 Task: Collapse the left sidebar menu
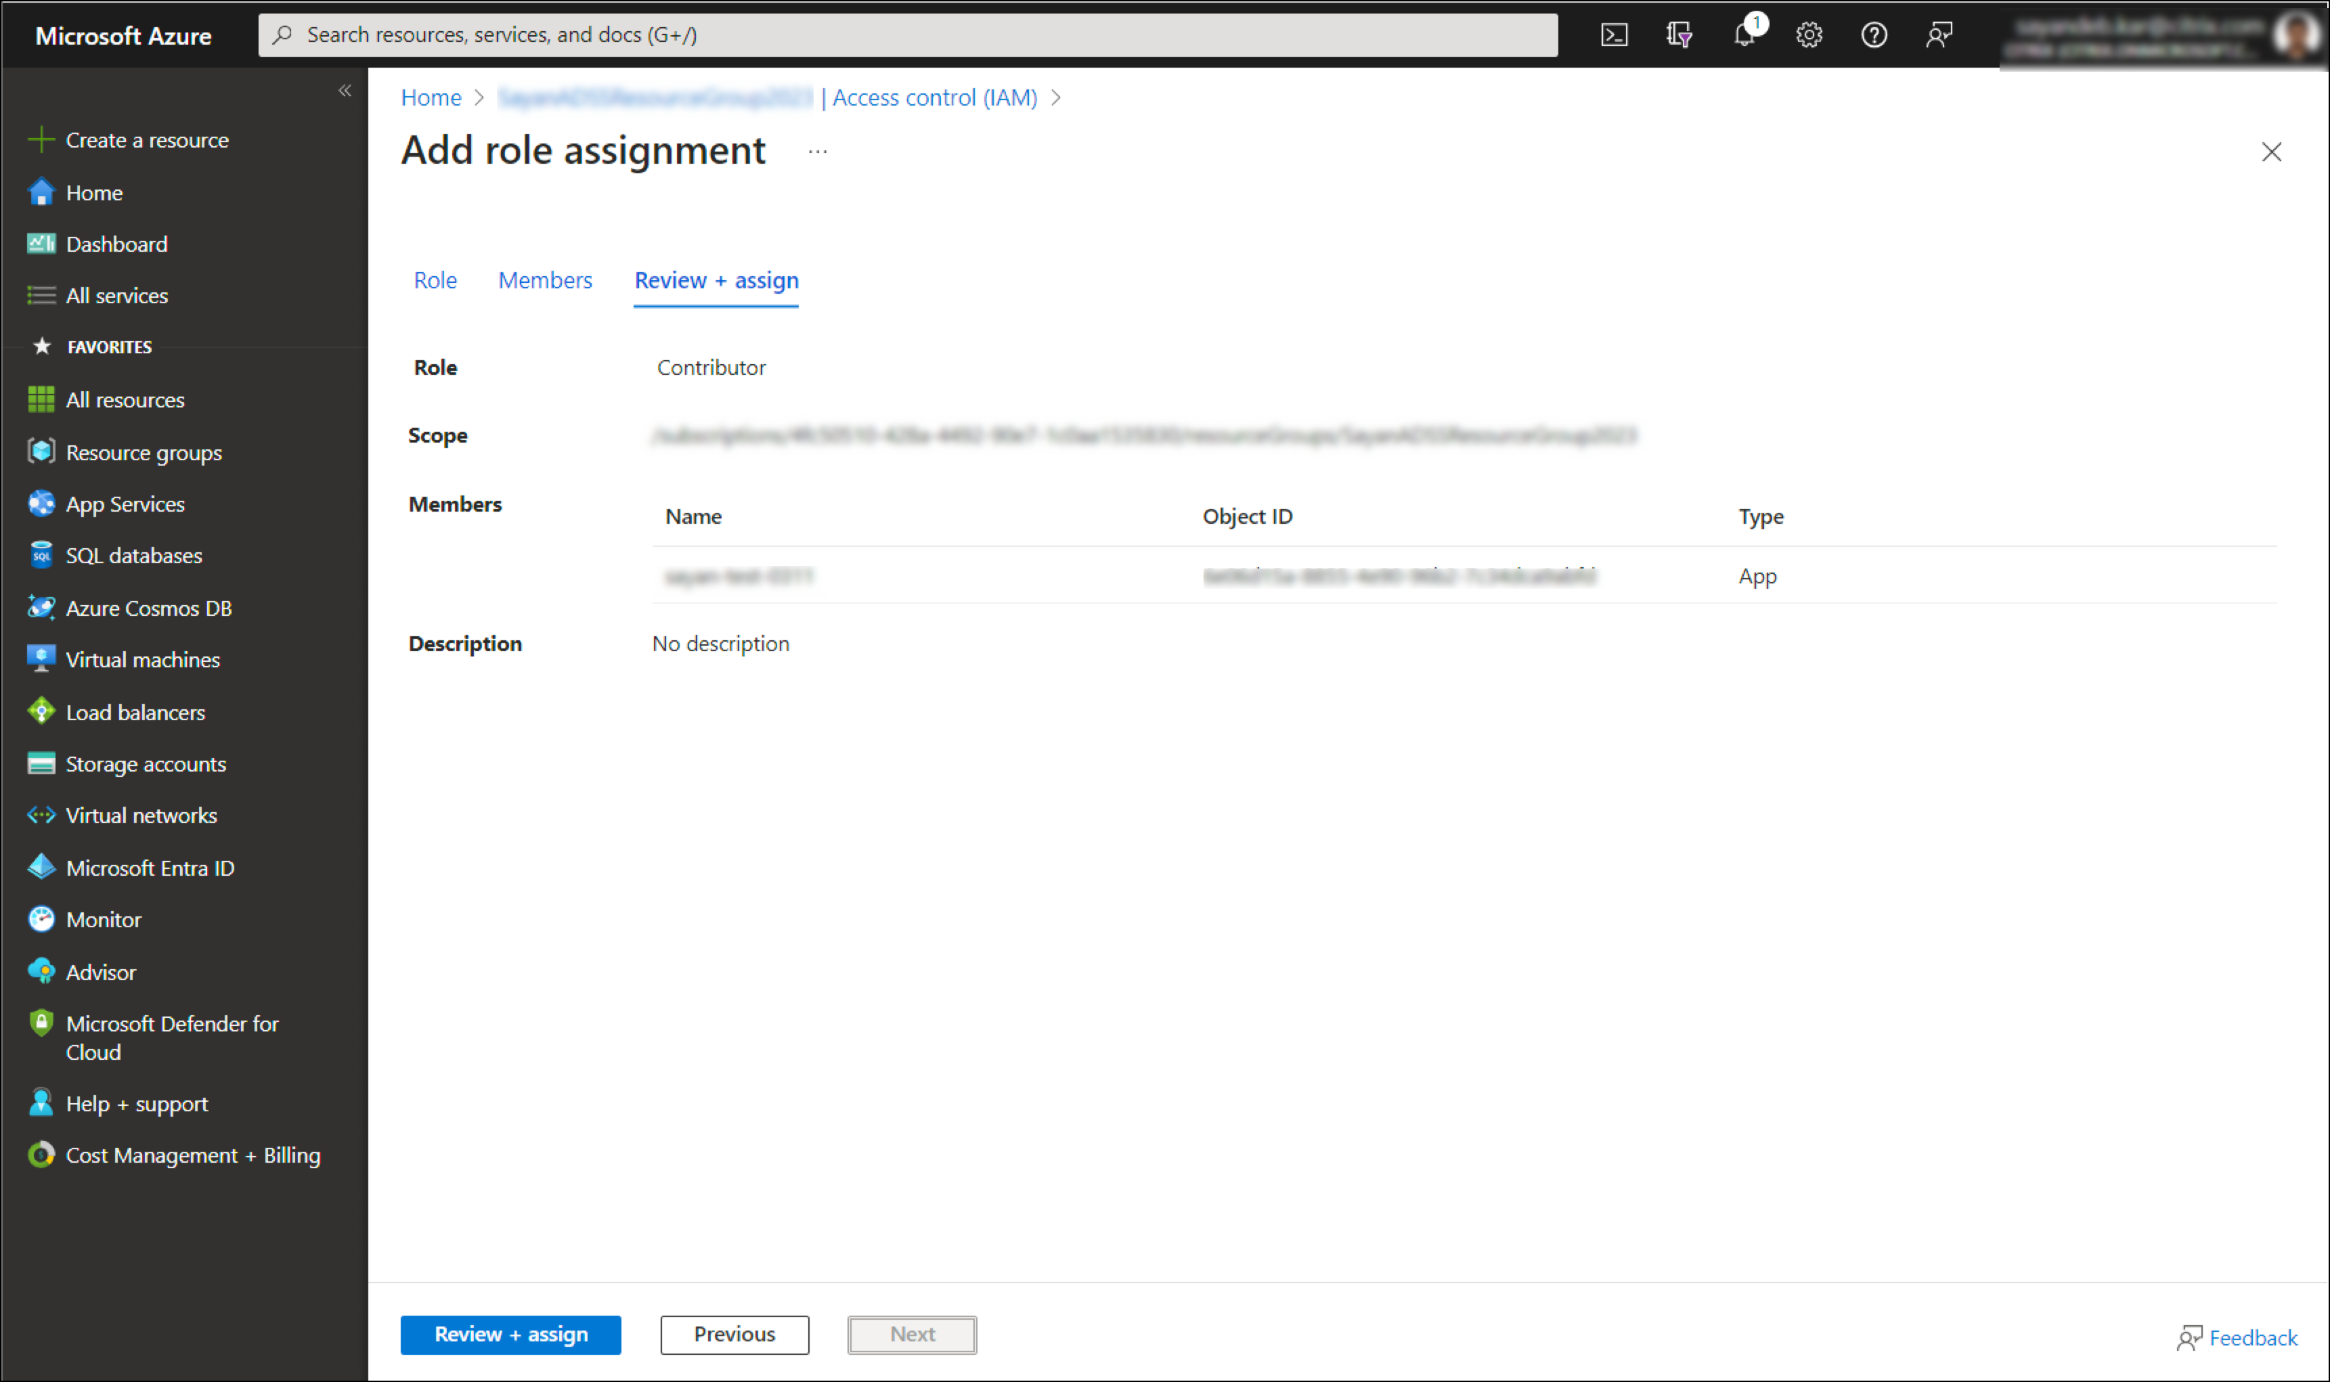tap(345, 90)
